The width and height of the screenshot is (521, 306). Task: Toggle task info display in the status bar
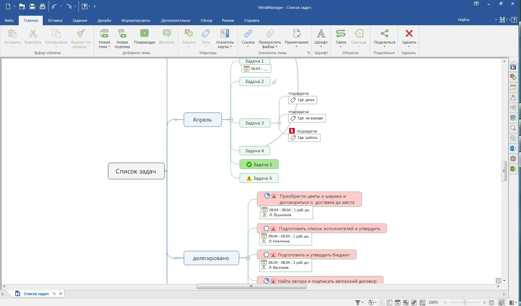[x=398, y=303]
